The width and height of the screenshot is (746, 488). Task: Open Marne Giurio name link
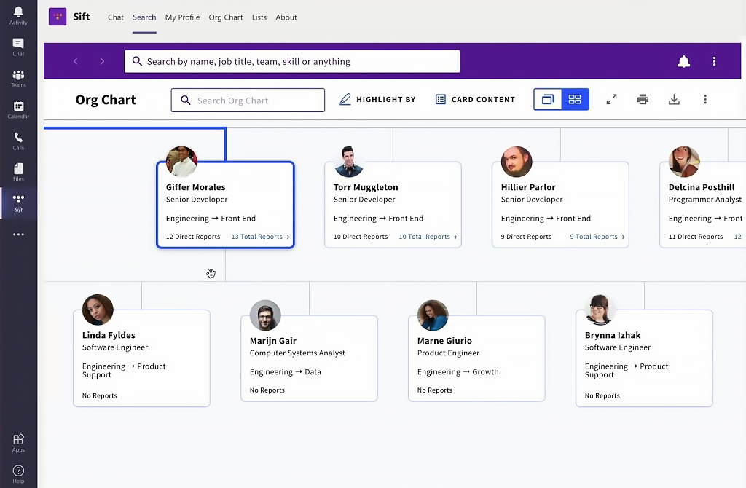coord(444,341)
